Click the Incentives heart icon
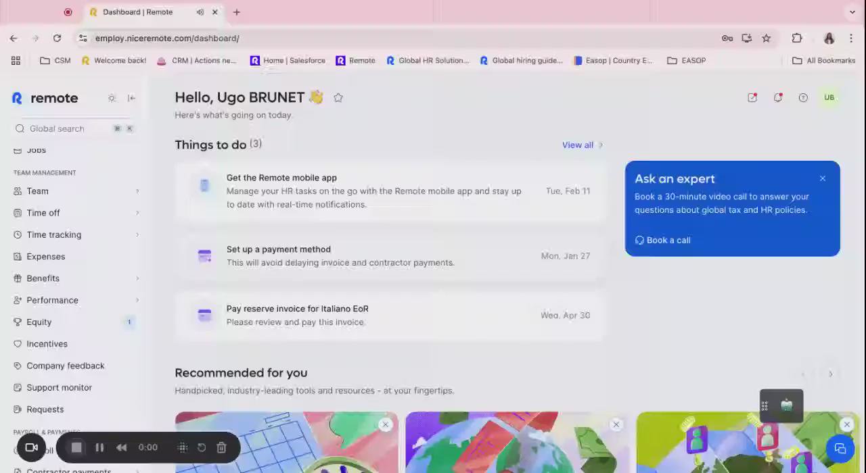866x473 pixels. tap(18, 344)
